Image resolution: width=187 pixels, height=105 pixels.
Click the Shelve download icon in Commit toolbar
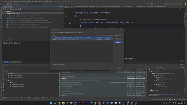13,9
